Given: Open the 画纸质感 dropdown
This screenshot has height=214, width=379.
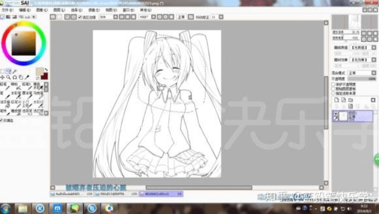Looking at the screenshot, I should 362,47.
